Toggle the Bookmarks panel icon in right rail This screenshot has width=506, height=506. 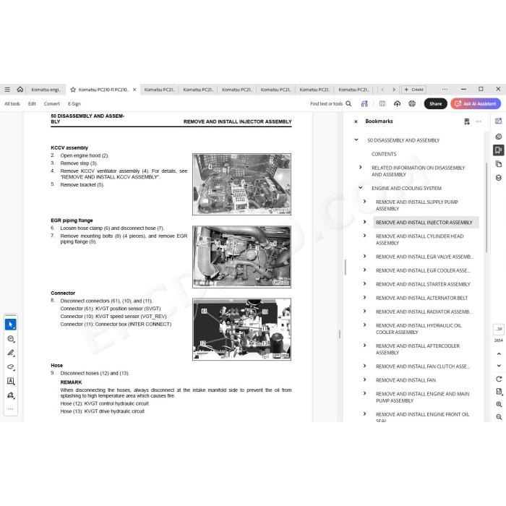click(x=499, y=150)
